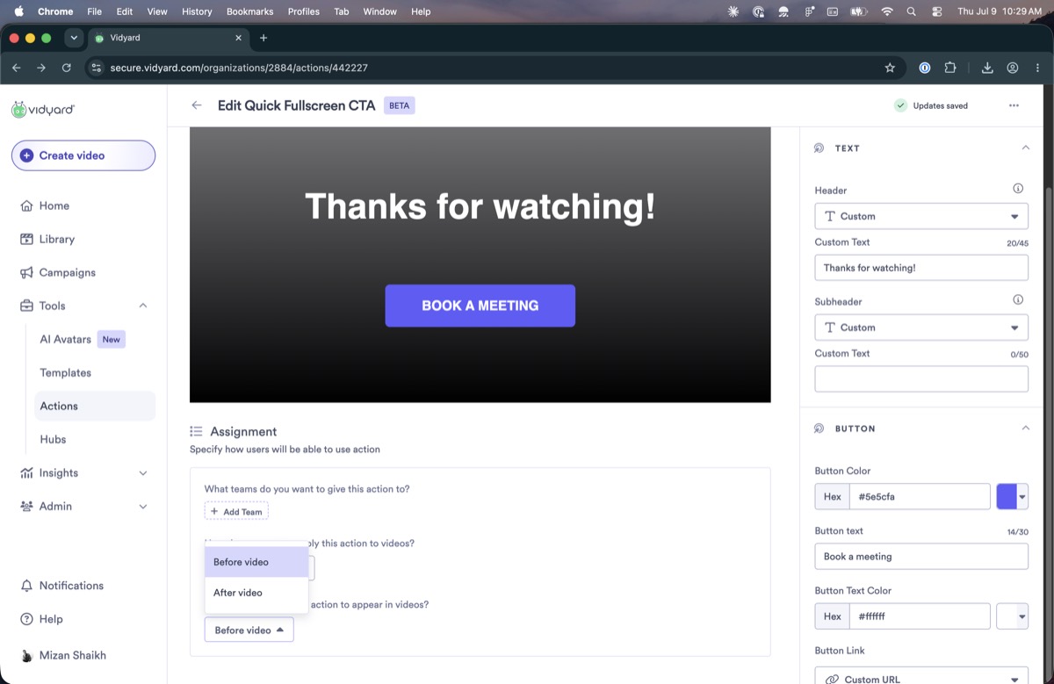Click the white Button Text Color swatch
Screen dimensions: 1054x684
pos(1007,616)
